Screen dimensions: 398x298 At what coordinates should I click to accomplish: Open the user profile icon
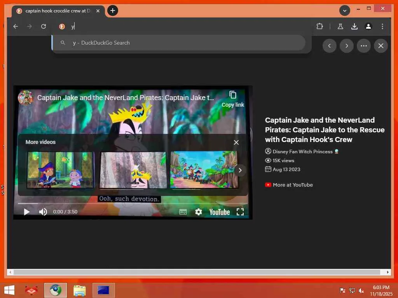point(368,26)
